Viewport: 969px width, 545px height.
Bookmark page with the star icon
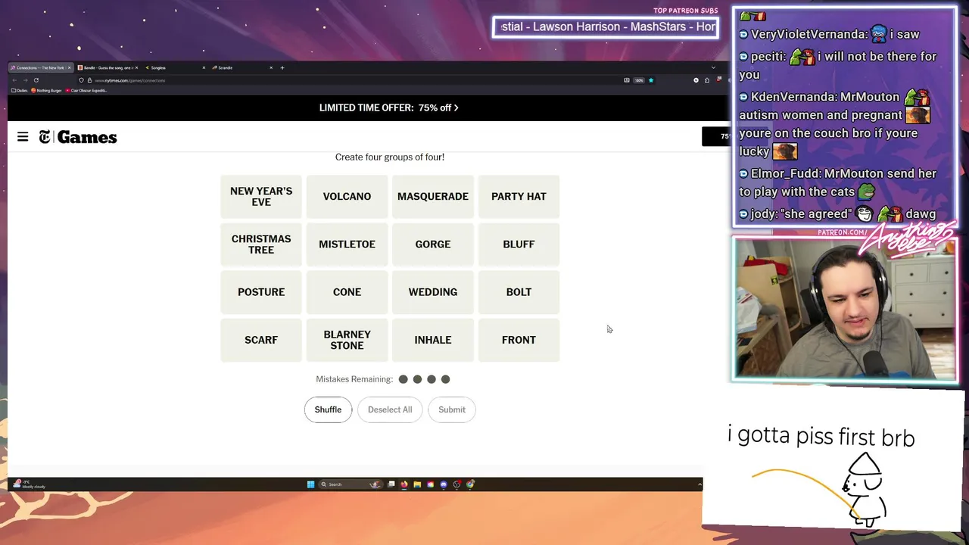pyautogui.click(x=650, y=80)
